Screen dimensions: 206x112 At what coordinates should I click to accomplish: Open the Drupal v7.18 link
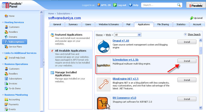pyautogui.click(x=121, y=41)
